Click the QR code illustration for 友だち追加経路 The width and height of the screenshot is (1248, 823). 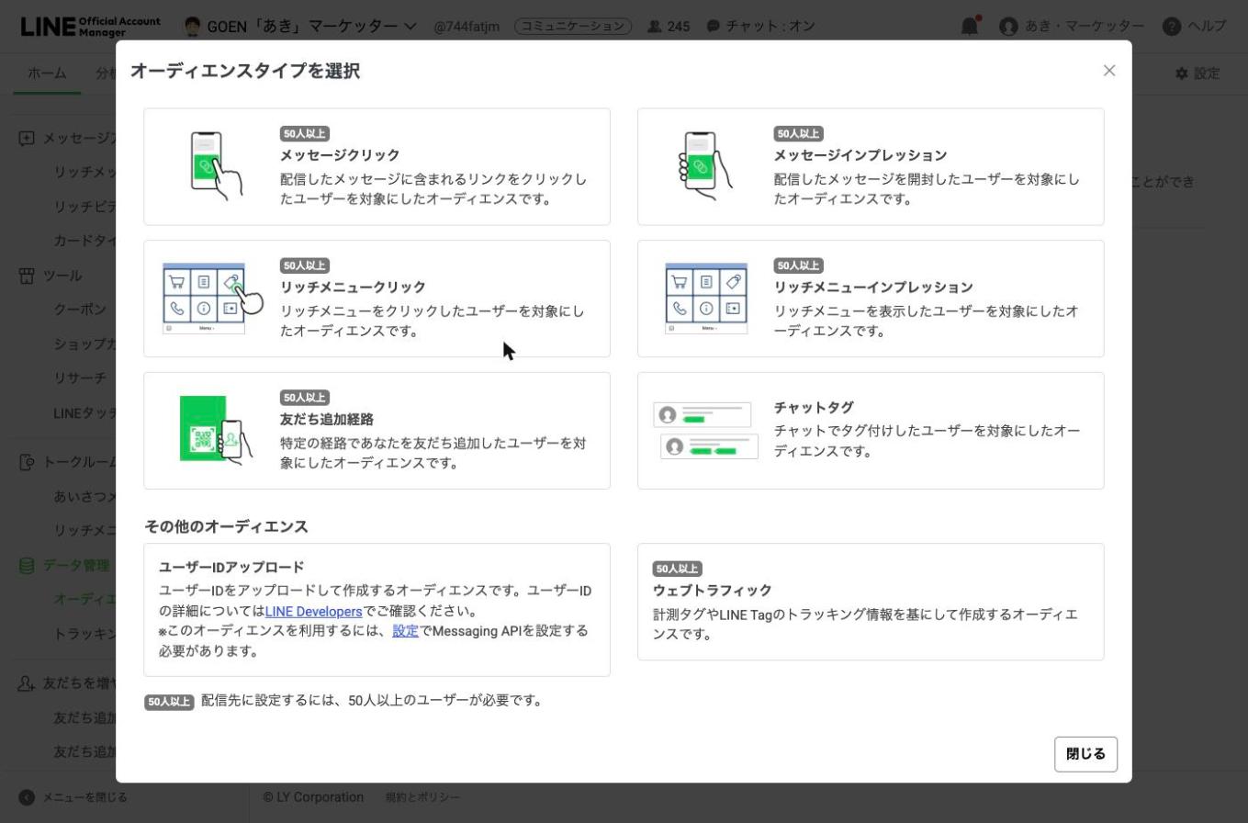[x=215, y=430]
